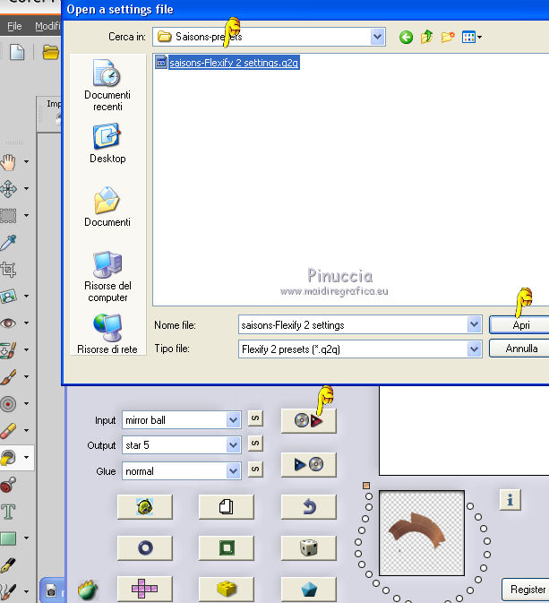
Task: Select the Text tool
Action: (8, 511)
